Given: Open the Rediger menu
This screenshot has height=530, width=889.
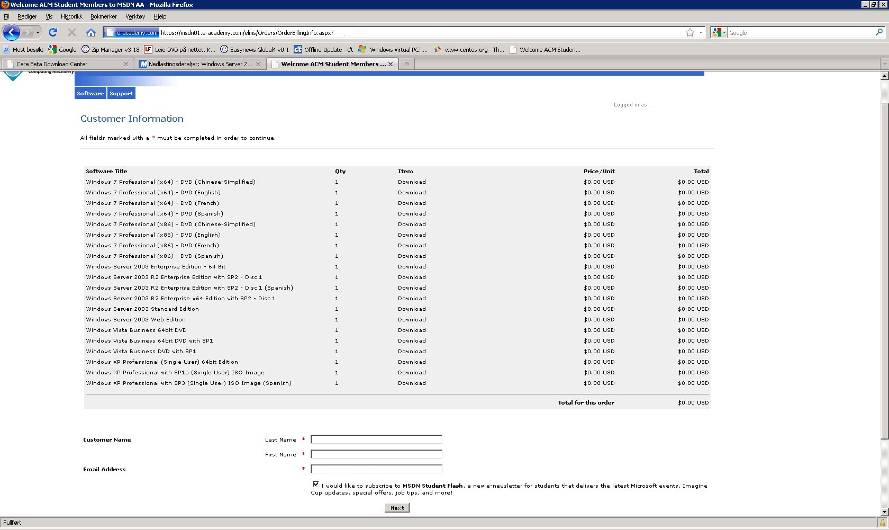Looking at the screenshot, I should click(x=28, y=16).
